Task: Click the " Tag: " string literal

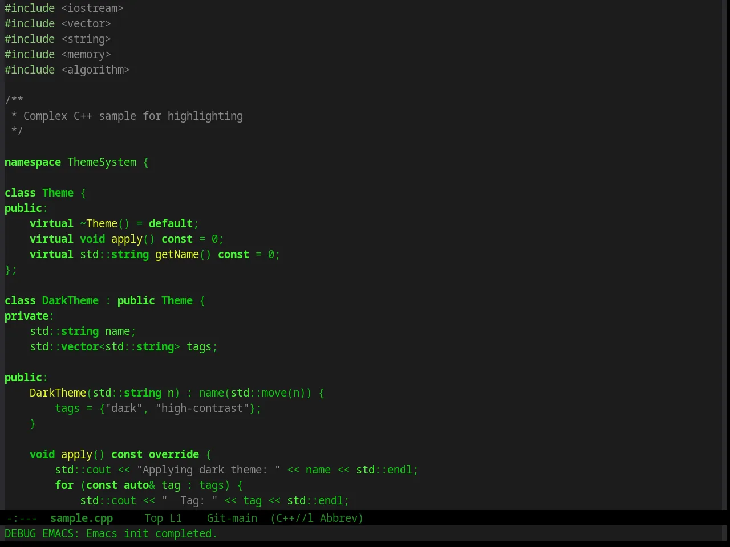Action: (x=189, y=500)
